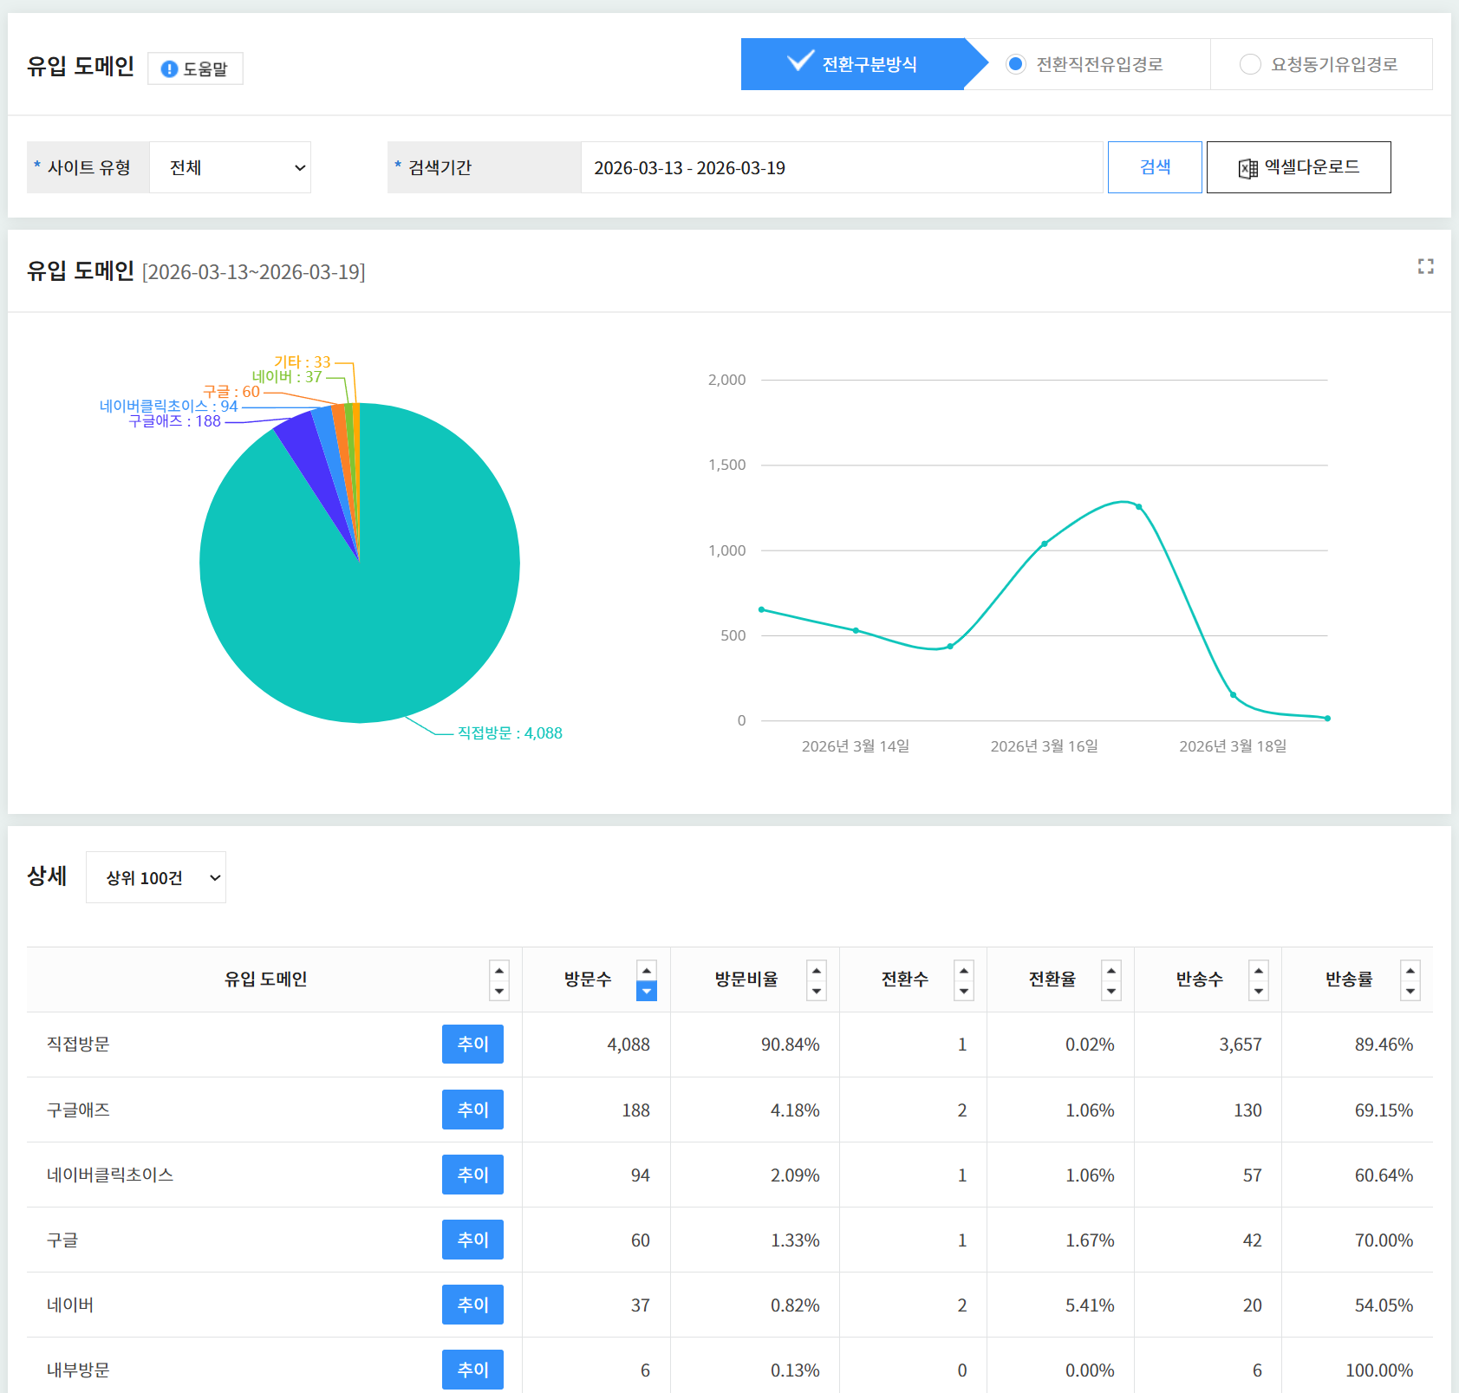1459x1393 pixels.
Task: Open the 사이트 유형 전체 dropdown
Action: [231, 167]
